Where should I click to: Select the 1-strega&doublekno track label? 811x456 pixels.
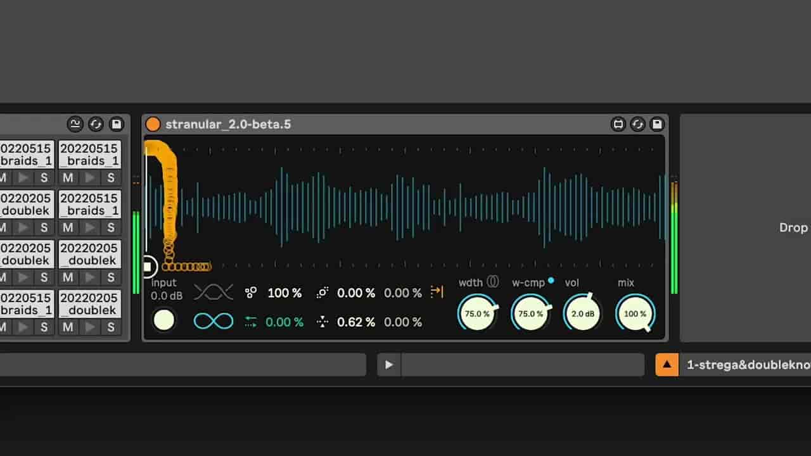coord(748,365)
